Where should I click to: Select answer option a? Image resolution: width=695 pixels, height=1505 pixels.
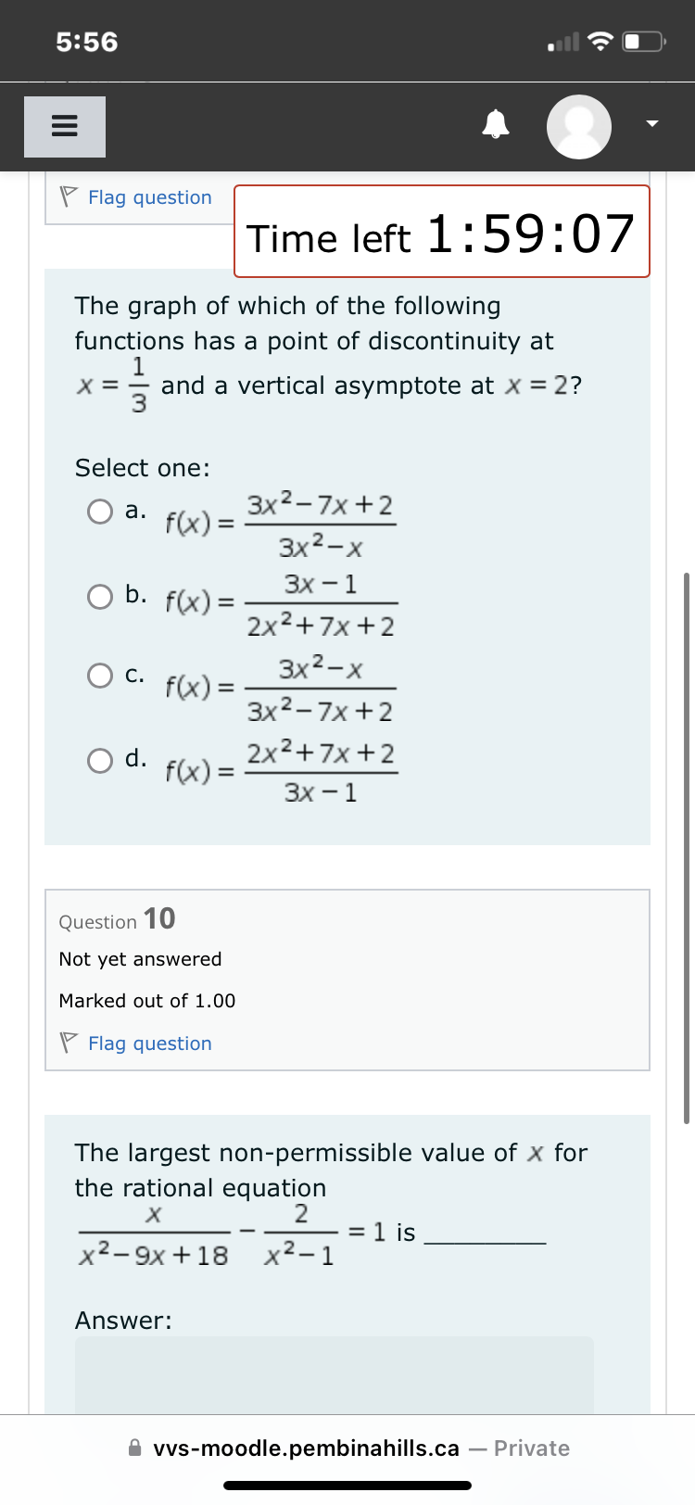(x=99, y=511)
